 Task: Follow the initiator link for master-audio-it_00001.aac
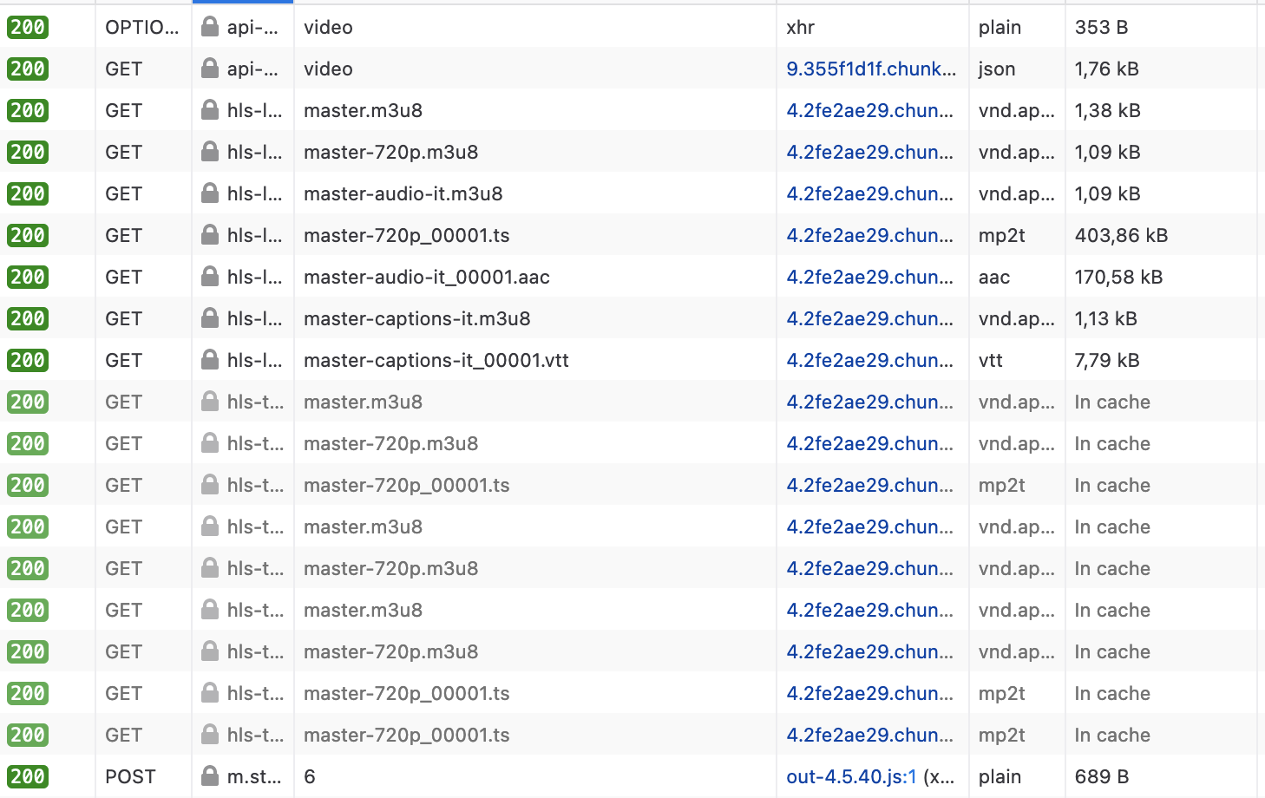pyautogui.click(x=869, y=277)
